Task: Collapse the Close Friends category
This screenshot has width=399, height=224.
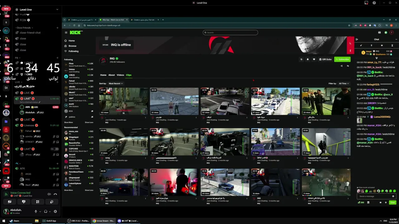Action: click(24, 28)
